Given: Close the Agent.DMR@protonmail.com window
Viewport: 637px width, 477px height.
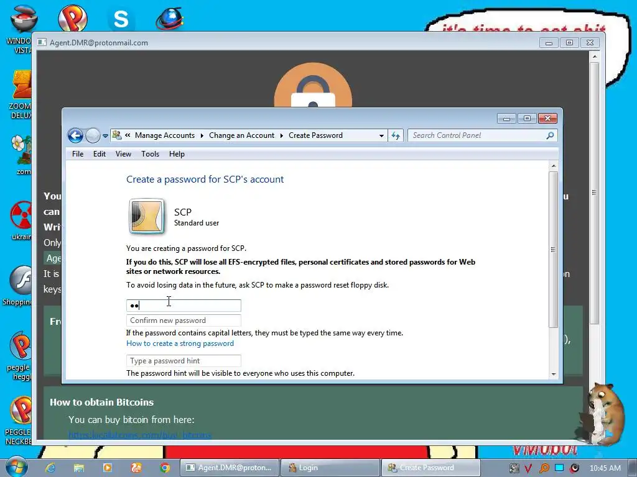Looking at the screenshot, I should 590,43.
